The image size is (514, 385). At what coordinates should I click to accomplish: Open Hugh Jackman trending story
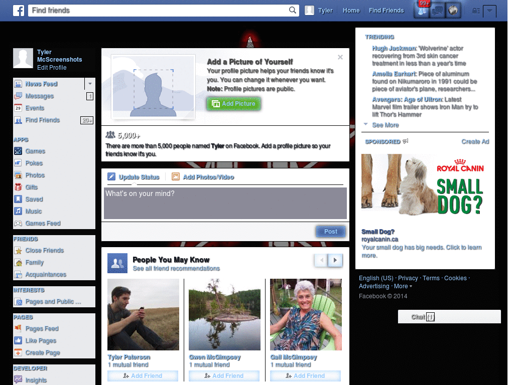[394, 49]
